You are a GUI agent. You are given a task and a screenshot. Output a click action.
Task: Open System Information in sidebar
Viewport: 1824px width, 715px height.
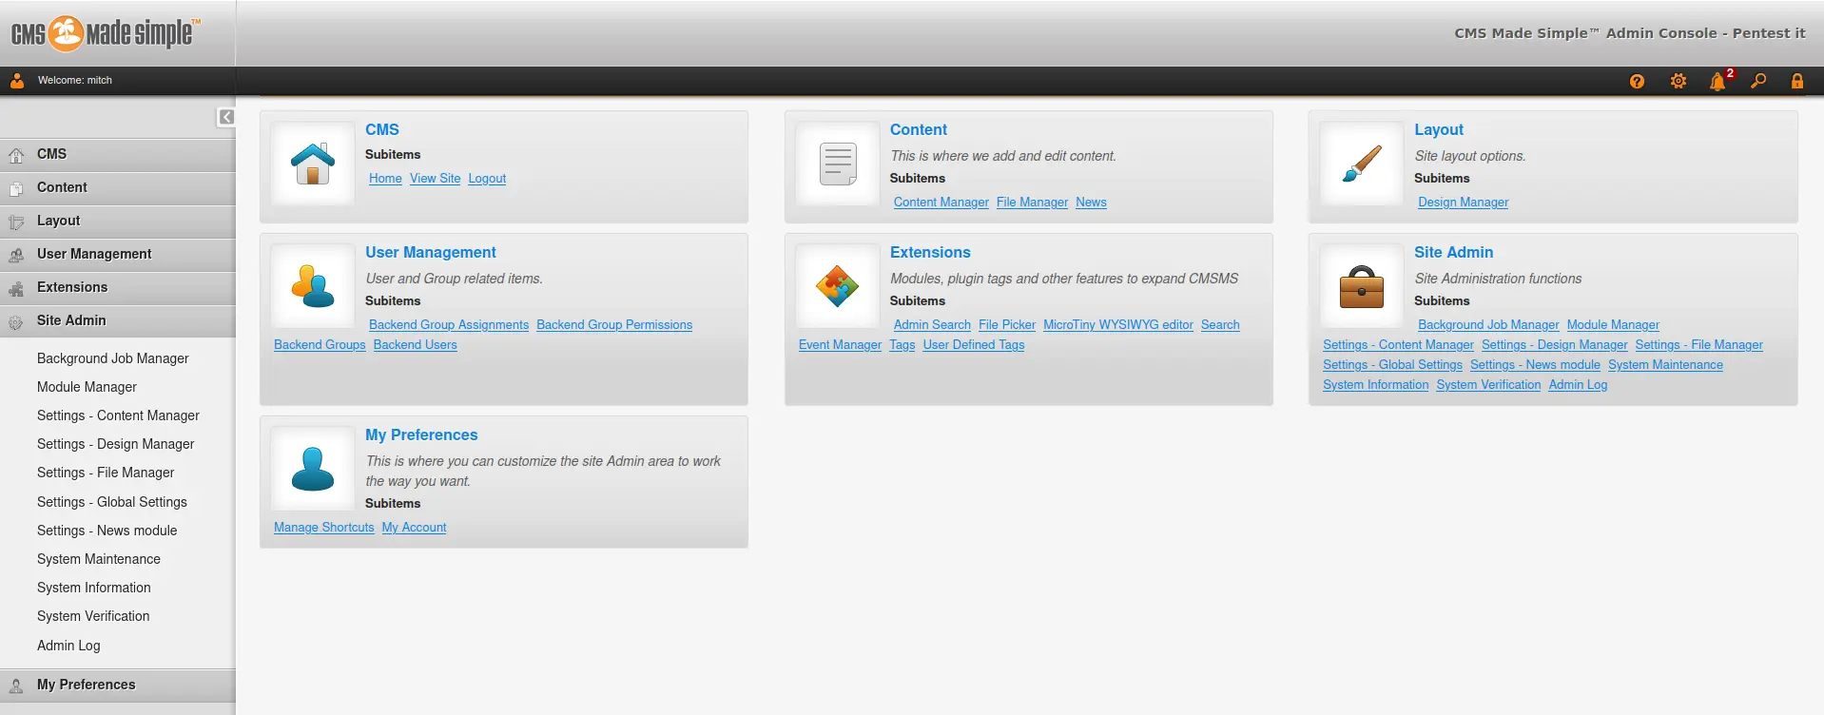[94, 588]
